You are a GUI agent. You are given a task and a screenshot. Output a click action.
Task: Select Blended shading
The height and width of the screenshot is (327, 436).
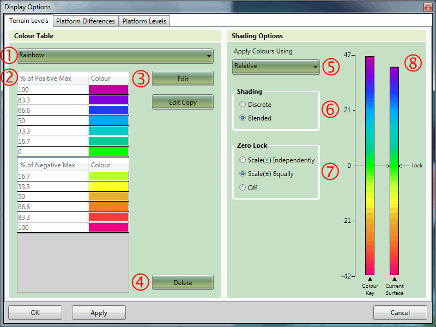(255, 118)
